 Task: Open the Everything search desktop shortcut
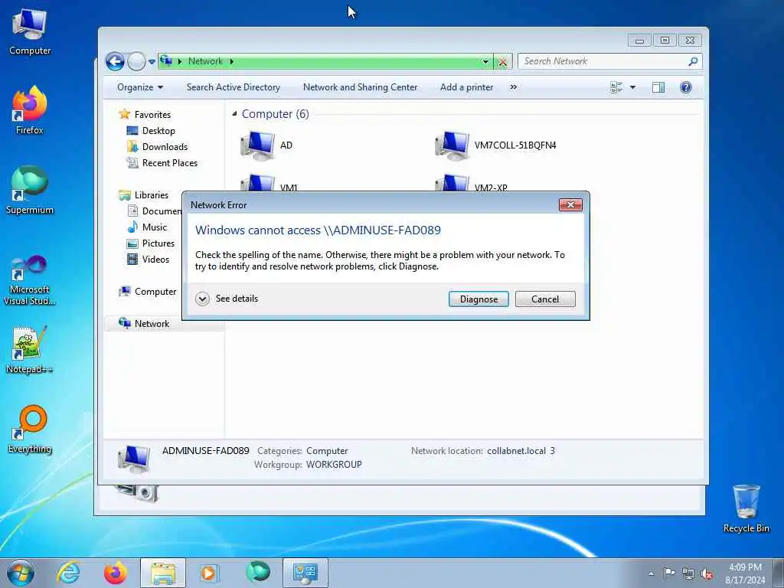tap(30, 429)
